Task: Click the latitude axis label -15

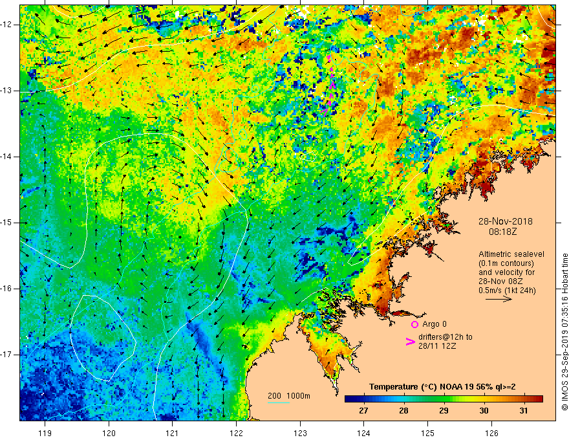Action: (x=6, y=223)
